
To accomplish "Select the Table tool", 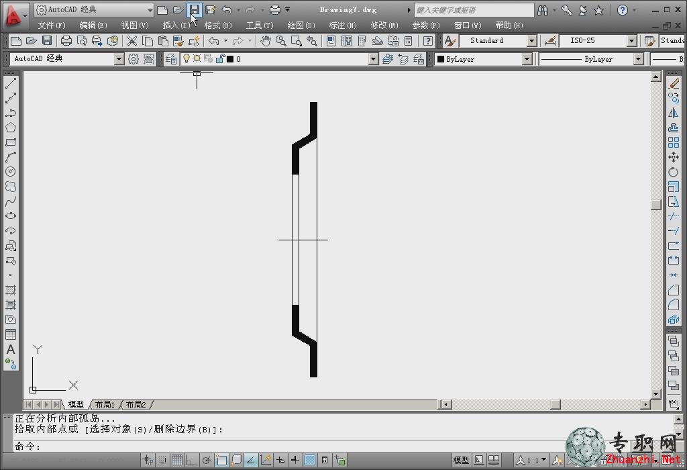I will point(11,334).
